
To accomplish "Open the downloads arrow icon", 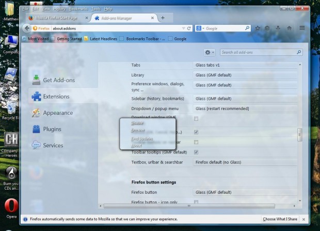I will pos(278,28).
